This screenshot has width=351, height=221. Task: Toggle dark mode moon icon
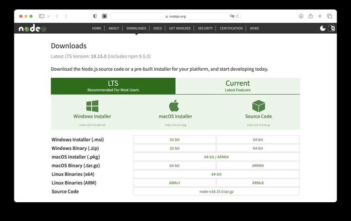tap(322, 28)
